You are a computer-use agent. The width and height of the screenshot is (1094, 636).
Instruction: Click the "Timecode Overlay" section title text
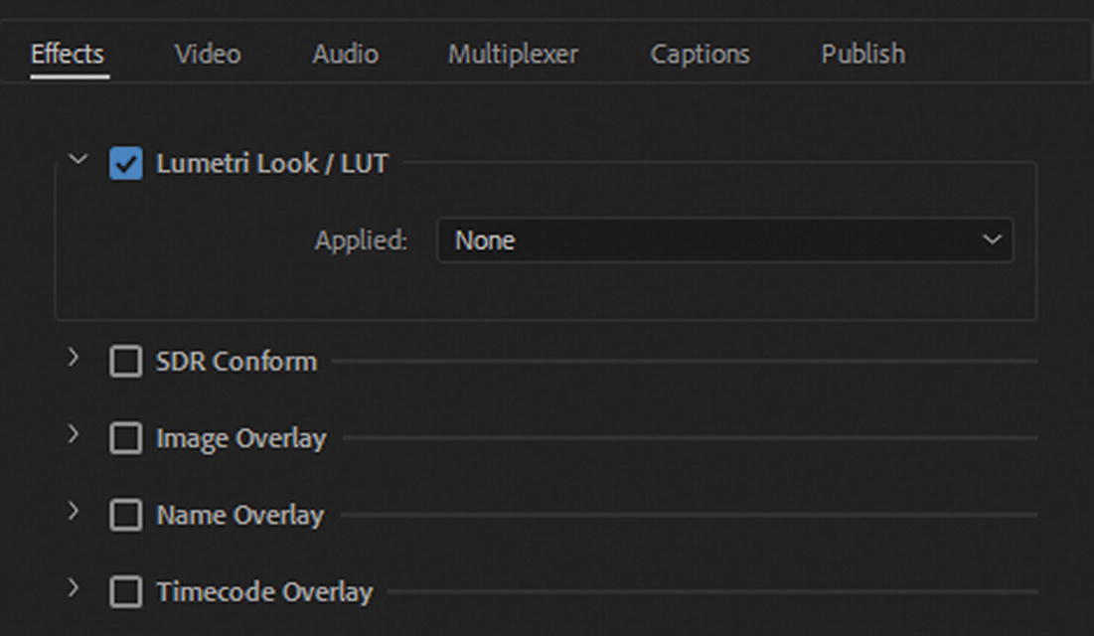[264, 592]
